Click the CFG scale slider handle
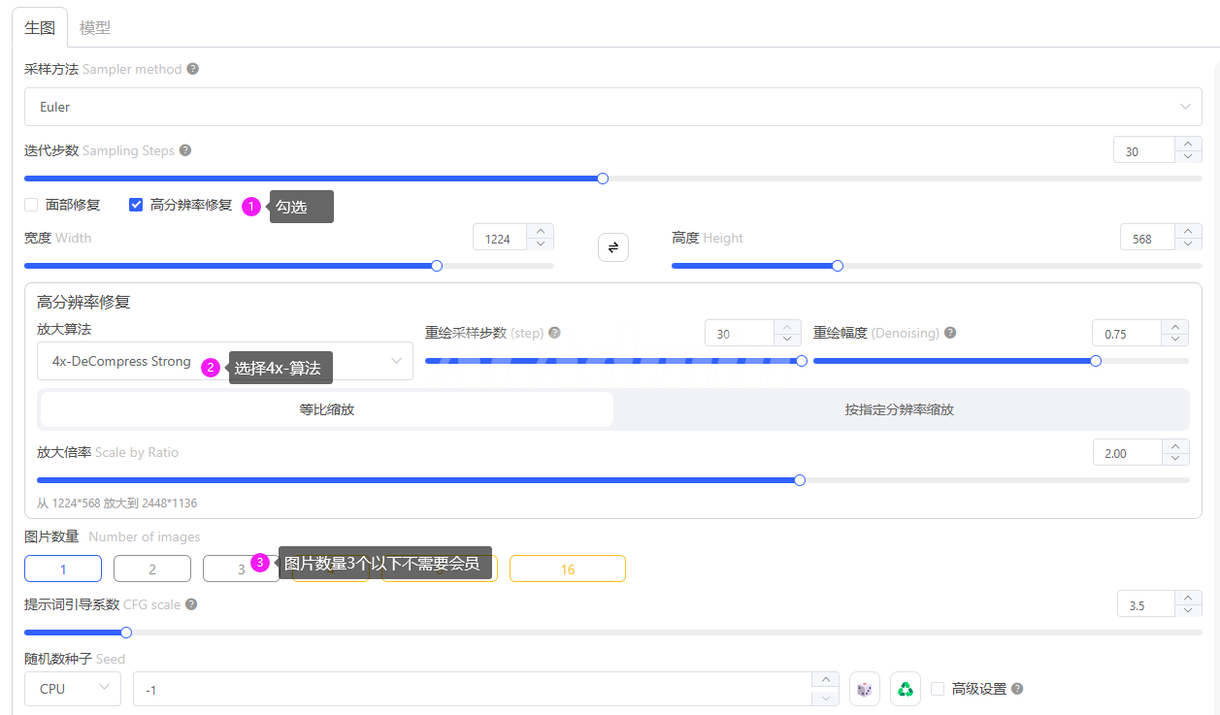 coord(126,633)
